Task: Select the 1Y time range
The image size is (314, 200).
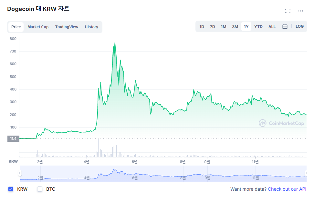Action: pyautogui.click(x=246, y=26)
